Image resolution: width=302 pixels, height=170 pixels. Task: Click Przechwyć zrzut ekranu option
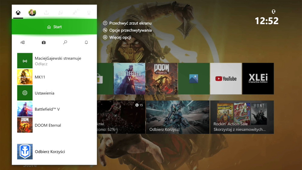(x=130, y=23)
